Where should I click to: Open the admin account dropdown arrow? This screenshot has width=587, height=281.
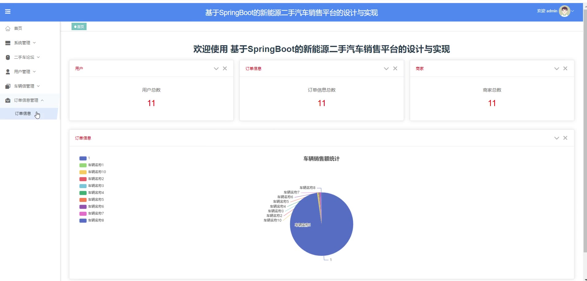[x=573, y=11]
